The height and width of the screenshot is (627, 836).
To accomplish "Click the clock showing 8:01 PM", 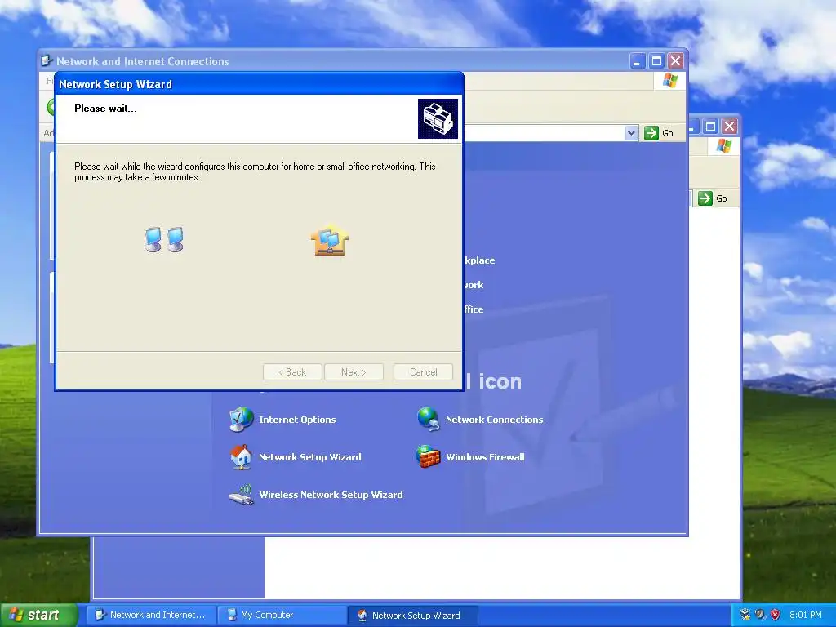I will click(x=806, y=615).
